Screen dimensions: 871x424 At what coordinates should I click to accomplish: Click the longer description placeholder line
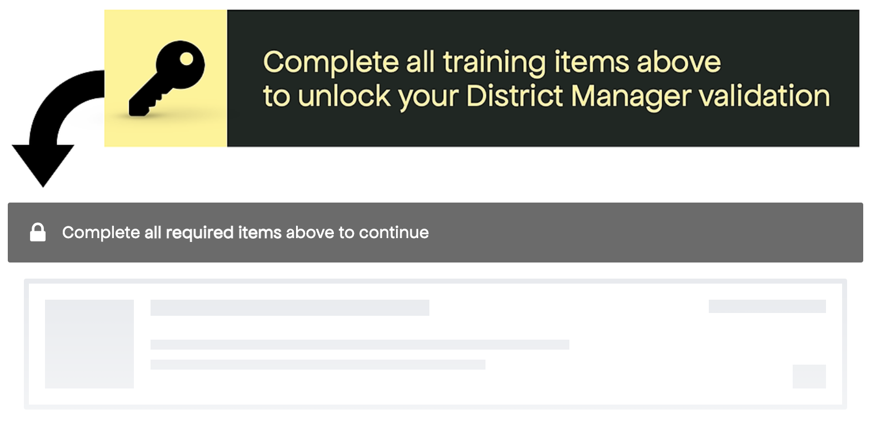pyautogui.click(x=359, y=345)
